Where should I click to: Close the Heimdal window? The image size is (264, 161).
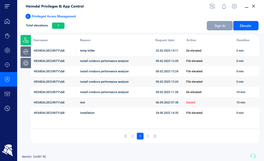tap(253, 6)
